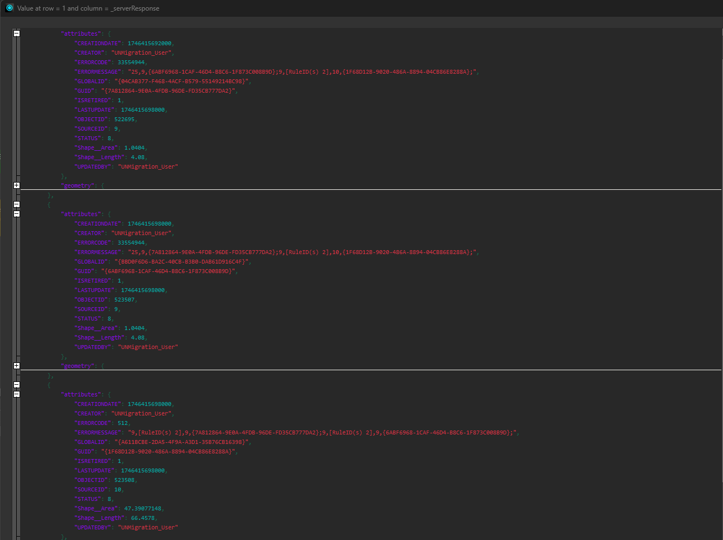Collapse the first attributes node
The height and width of the screenshot is (540, 723).
coord(17,33)
